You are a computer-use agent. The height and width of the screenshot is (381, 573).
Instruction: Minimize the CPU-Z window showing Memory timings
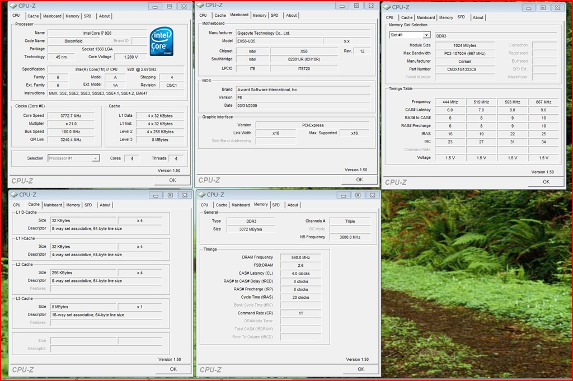click(x=344, y=195)
